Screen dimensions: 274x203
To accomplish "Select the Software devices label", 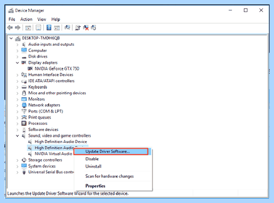I will pos(43,129).
